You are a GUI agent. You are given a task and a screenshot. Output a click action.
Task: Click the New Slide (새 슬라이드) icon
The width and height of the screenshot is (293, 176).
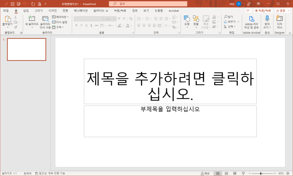coord(32,18)
